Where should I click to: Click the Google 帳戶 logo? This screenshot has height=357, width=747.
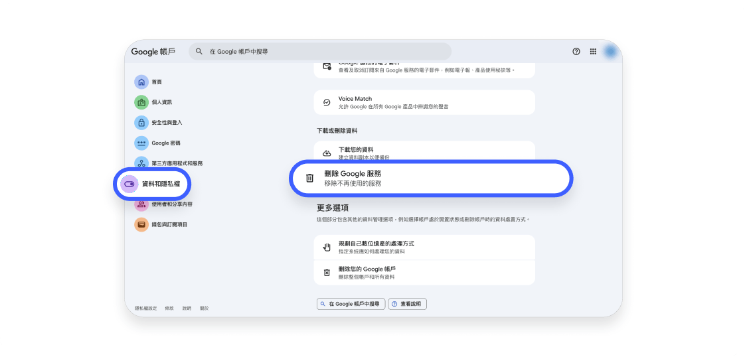(153, 51)
